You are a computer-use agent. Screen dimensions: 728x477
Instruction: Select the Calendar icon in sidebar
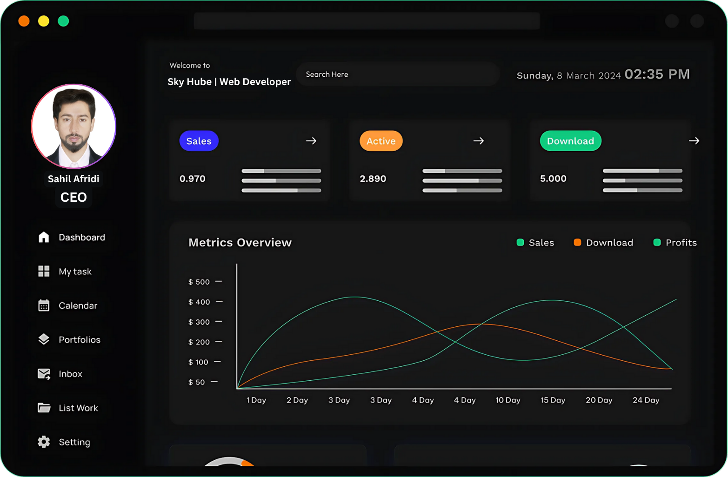click(x=44, y=305)
